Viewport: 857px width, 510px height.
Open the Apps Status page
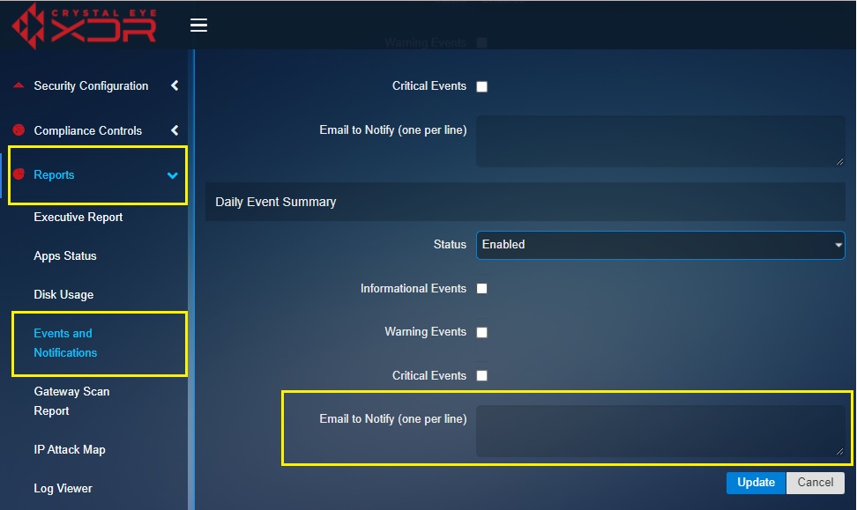65,255
